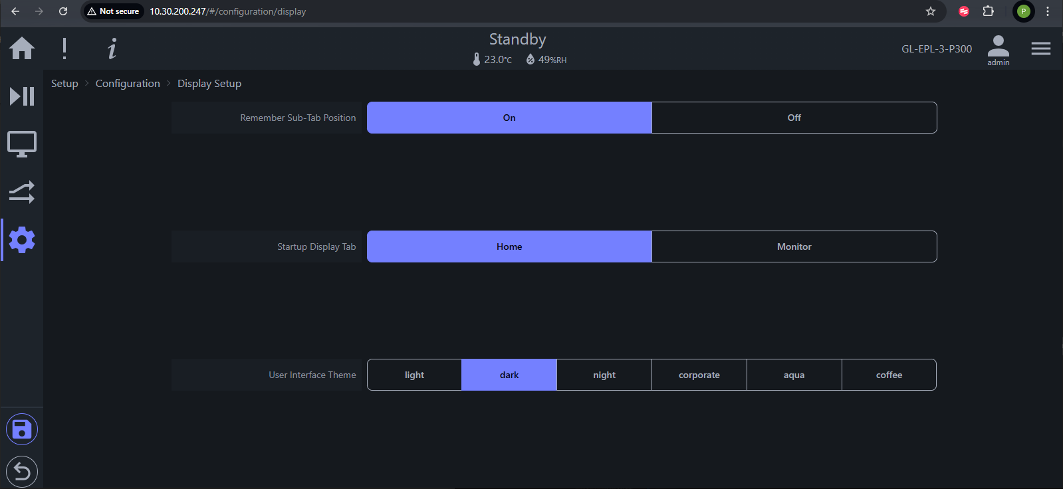
Task: Choose the corporate interface theme
Action: [699, 375]
